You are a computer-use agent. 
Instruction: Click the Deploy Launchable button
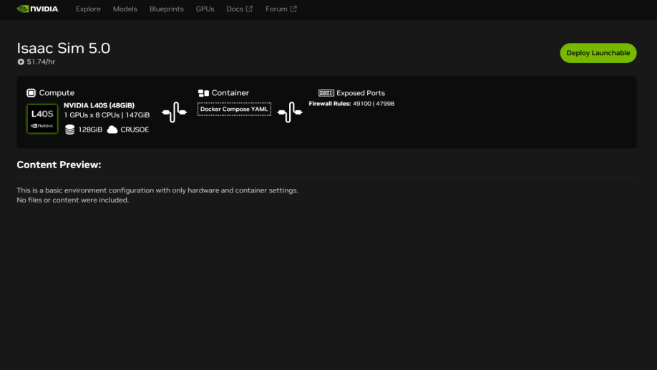pyautogui.click(x=598, y=53)
